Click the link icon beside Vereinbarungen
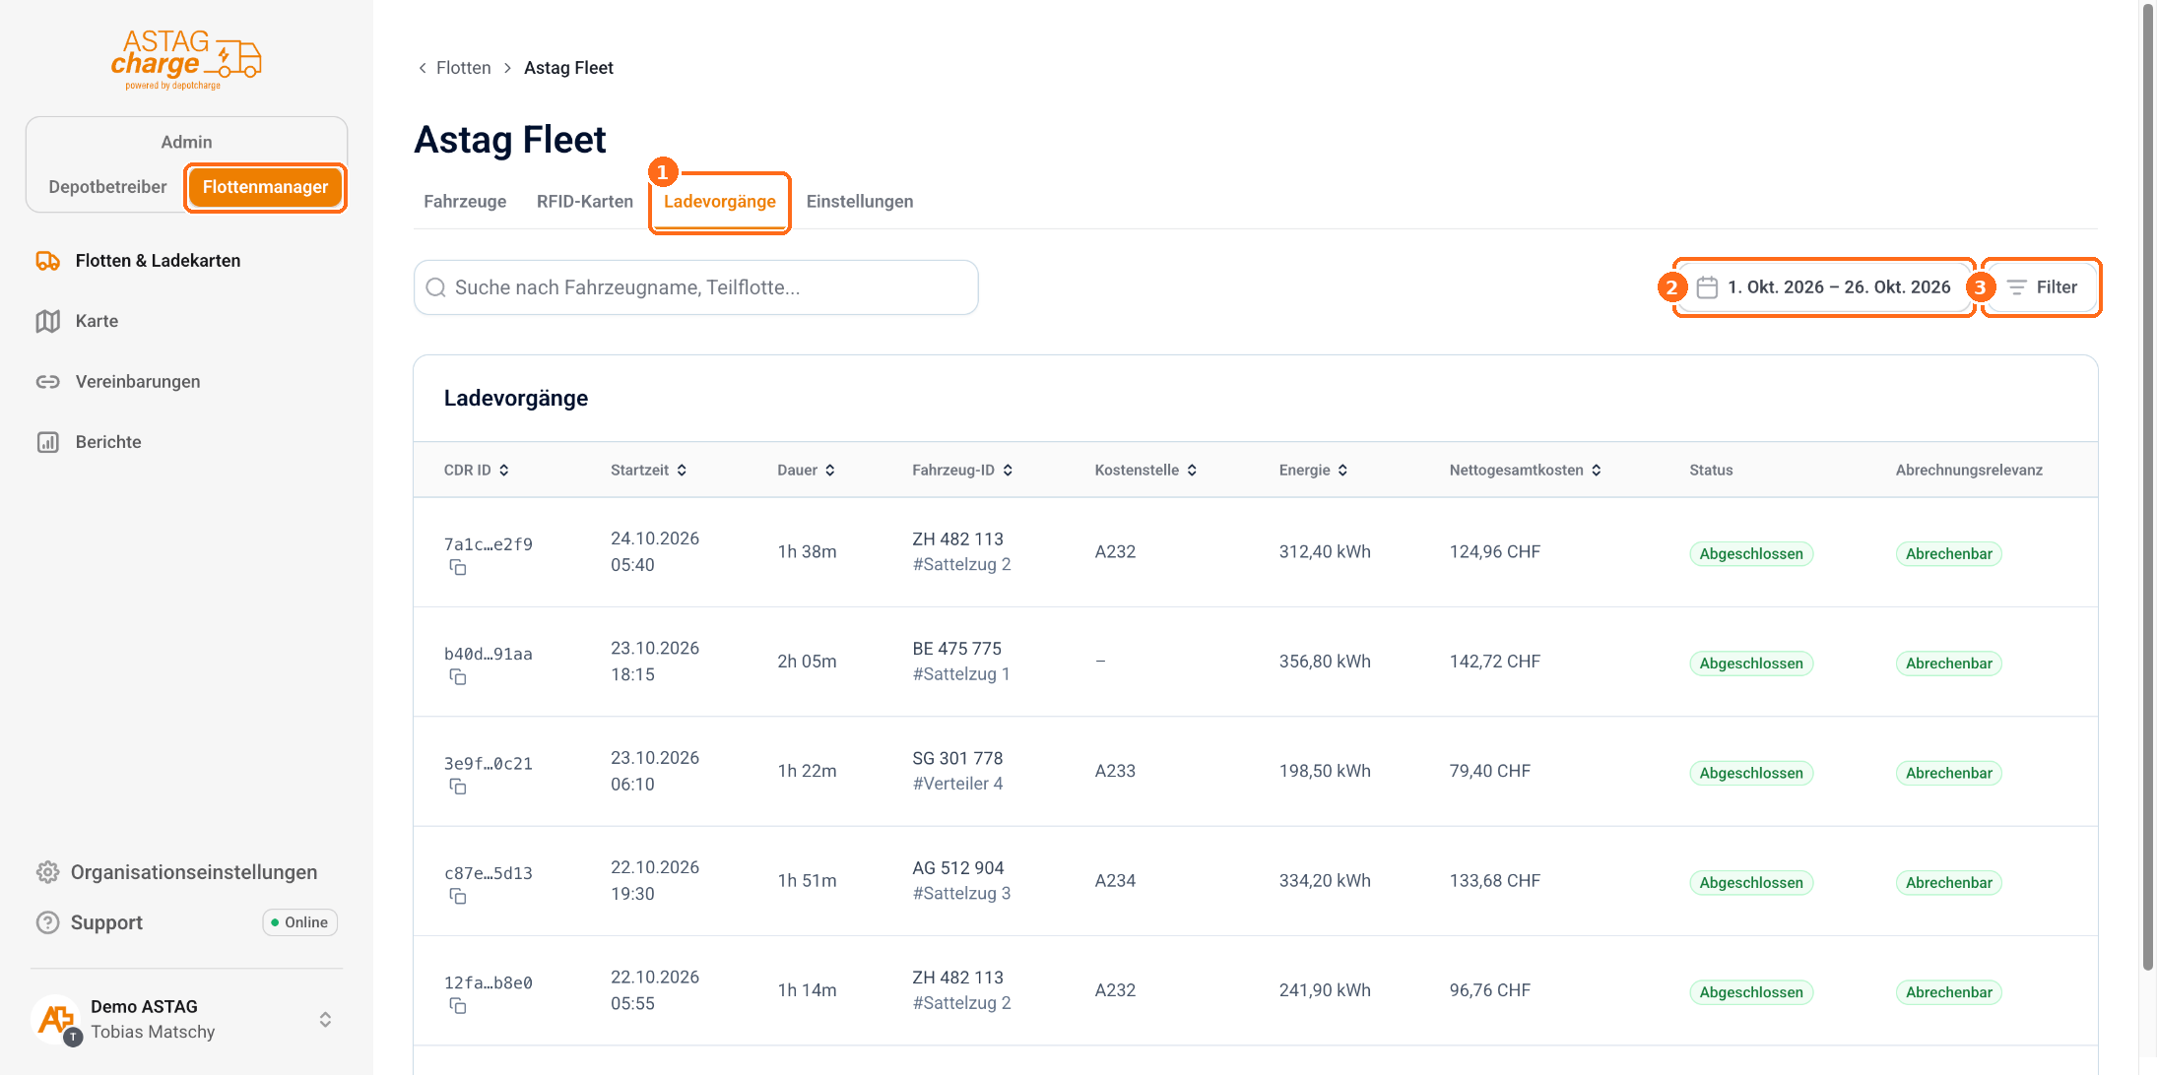The image size is (2157, 1075). (x=47, y=382)
